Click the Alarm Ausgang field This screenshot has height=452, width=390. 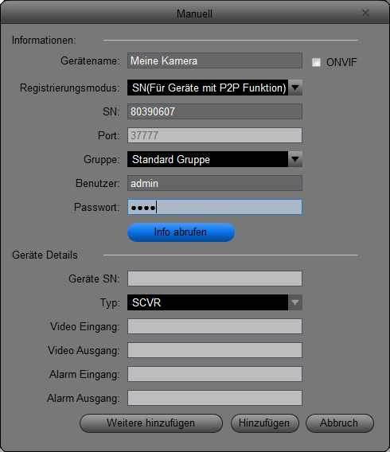(x=215, y=398)
